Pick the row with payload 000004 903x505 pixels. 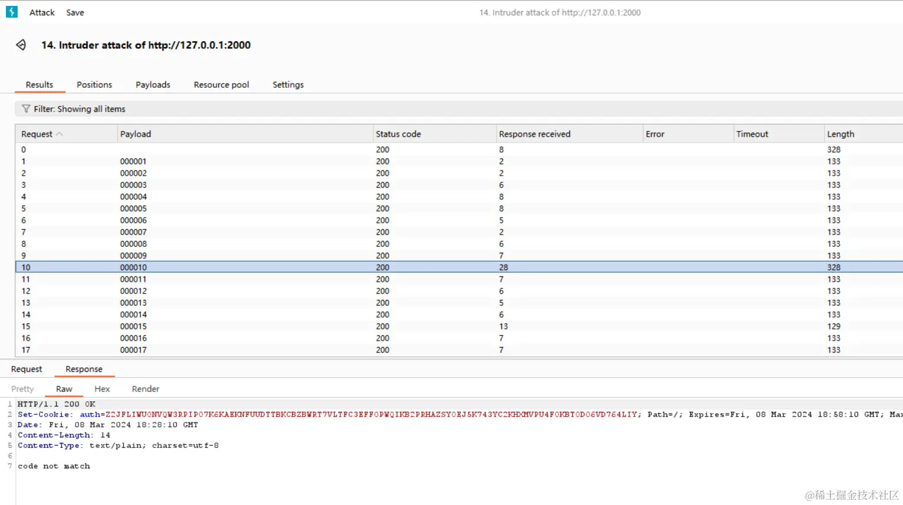(459, 197)
